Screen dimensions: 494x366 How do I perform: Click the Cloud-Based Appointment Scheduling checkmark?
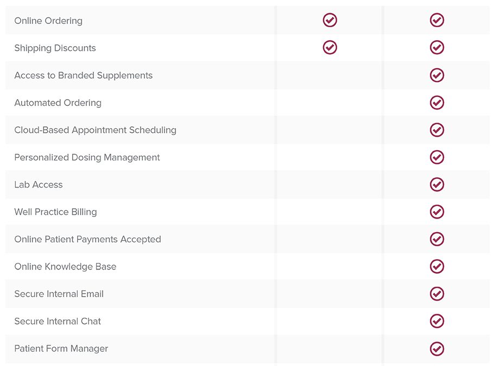coord(437,130)
